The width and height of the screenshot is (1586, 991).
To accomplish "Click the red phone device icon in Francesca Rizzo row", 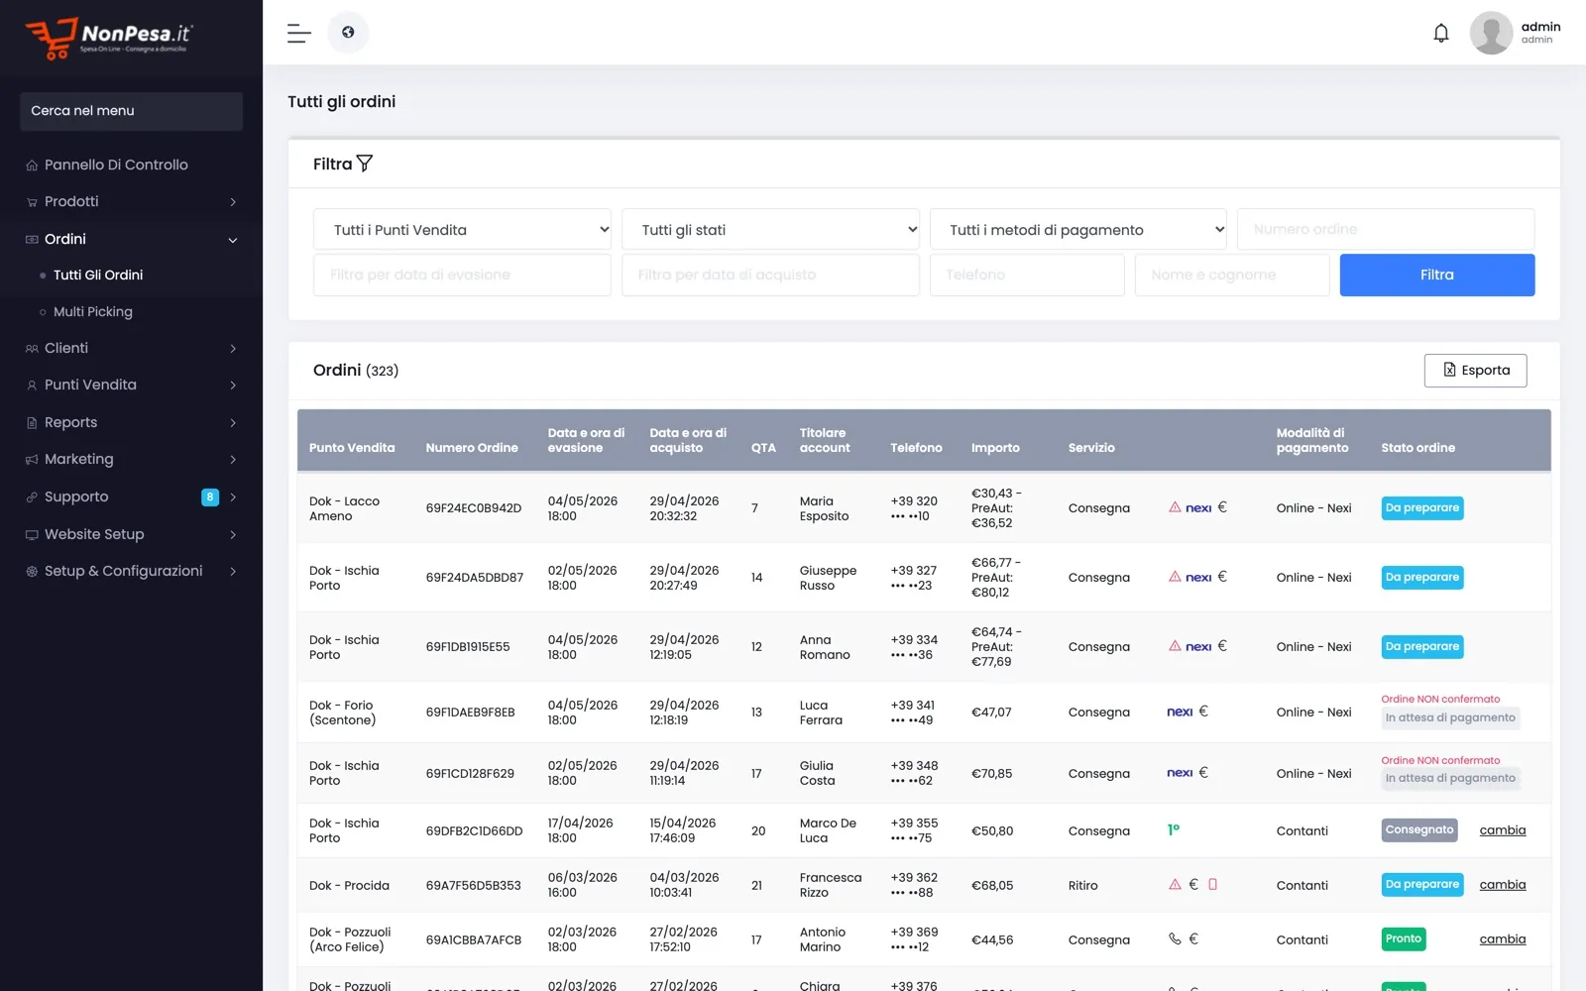I will tap(1212, 884).
